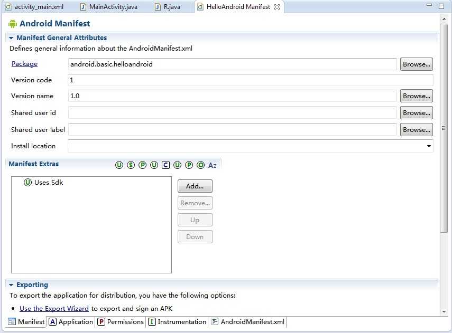
Task: Maximize the editor pane
Action: 441,6
